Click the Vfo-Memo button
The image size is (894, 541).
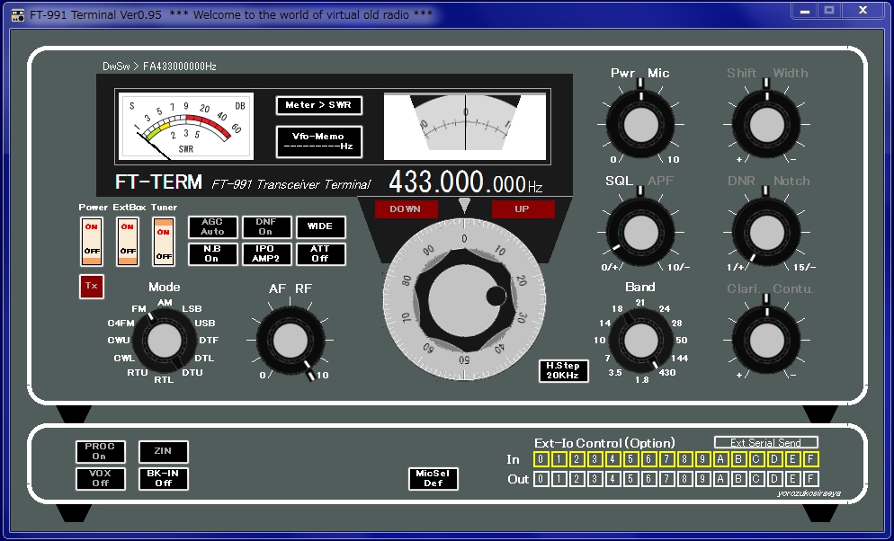point(318,141)
